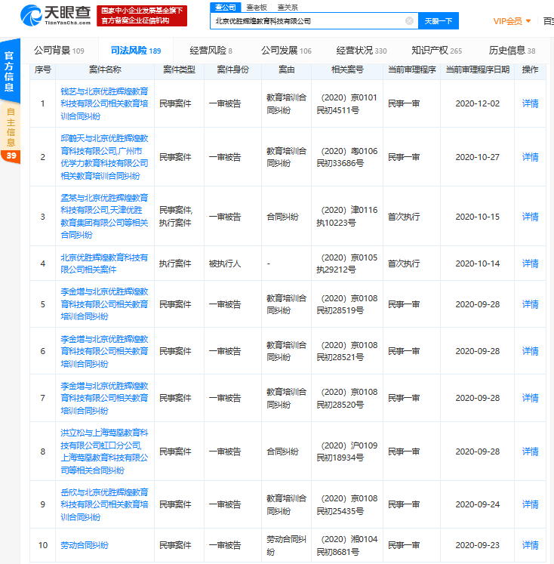The image size is (554, 564).
Task: Click 详情 for case 京0105执29212号
Action: point(530,264)
